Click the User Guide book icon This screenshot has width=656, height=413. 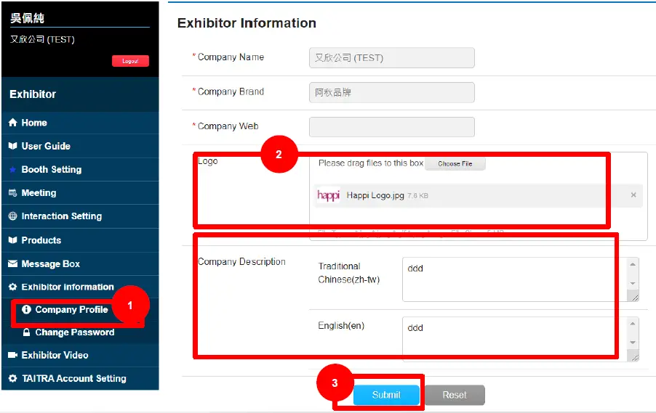[12, 146]
